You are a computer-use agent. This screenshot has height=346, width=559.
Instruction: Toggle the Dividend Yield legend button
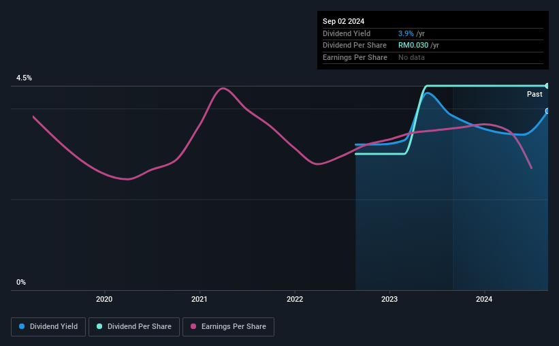[x=48, y=327]
